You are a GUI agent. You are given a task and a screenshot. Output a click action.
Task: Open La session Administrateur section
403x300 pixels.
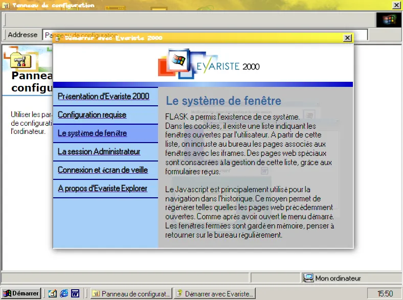point(99,152)
